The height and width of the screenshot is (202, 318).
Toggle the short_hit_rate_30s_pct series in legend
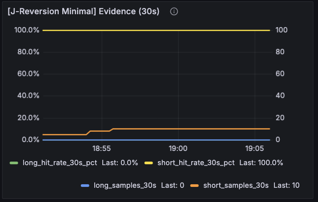coord(196,163)
